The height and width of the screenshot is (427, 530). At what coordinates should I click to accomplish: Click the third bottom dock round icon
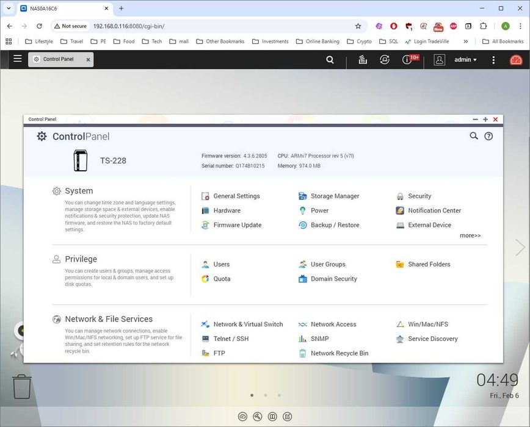272,417
